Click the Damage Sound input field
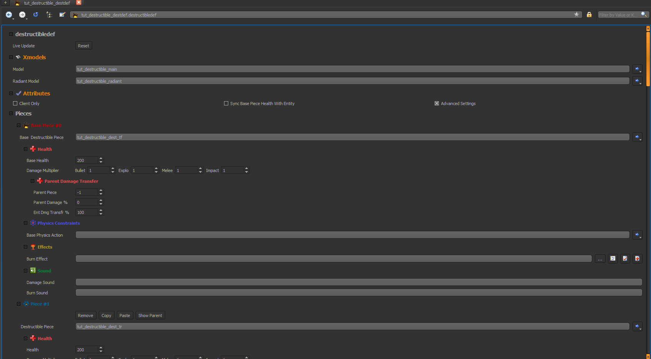Screen dimensions: 651x359 (x=359, y=282)
